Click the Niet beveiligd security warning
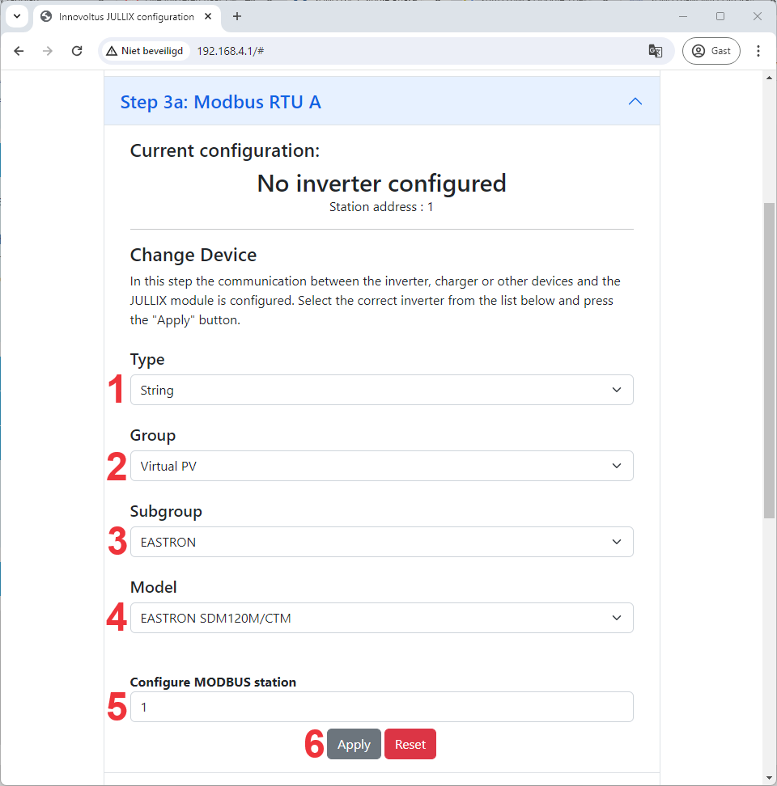 click(x=145, y=51)
